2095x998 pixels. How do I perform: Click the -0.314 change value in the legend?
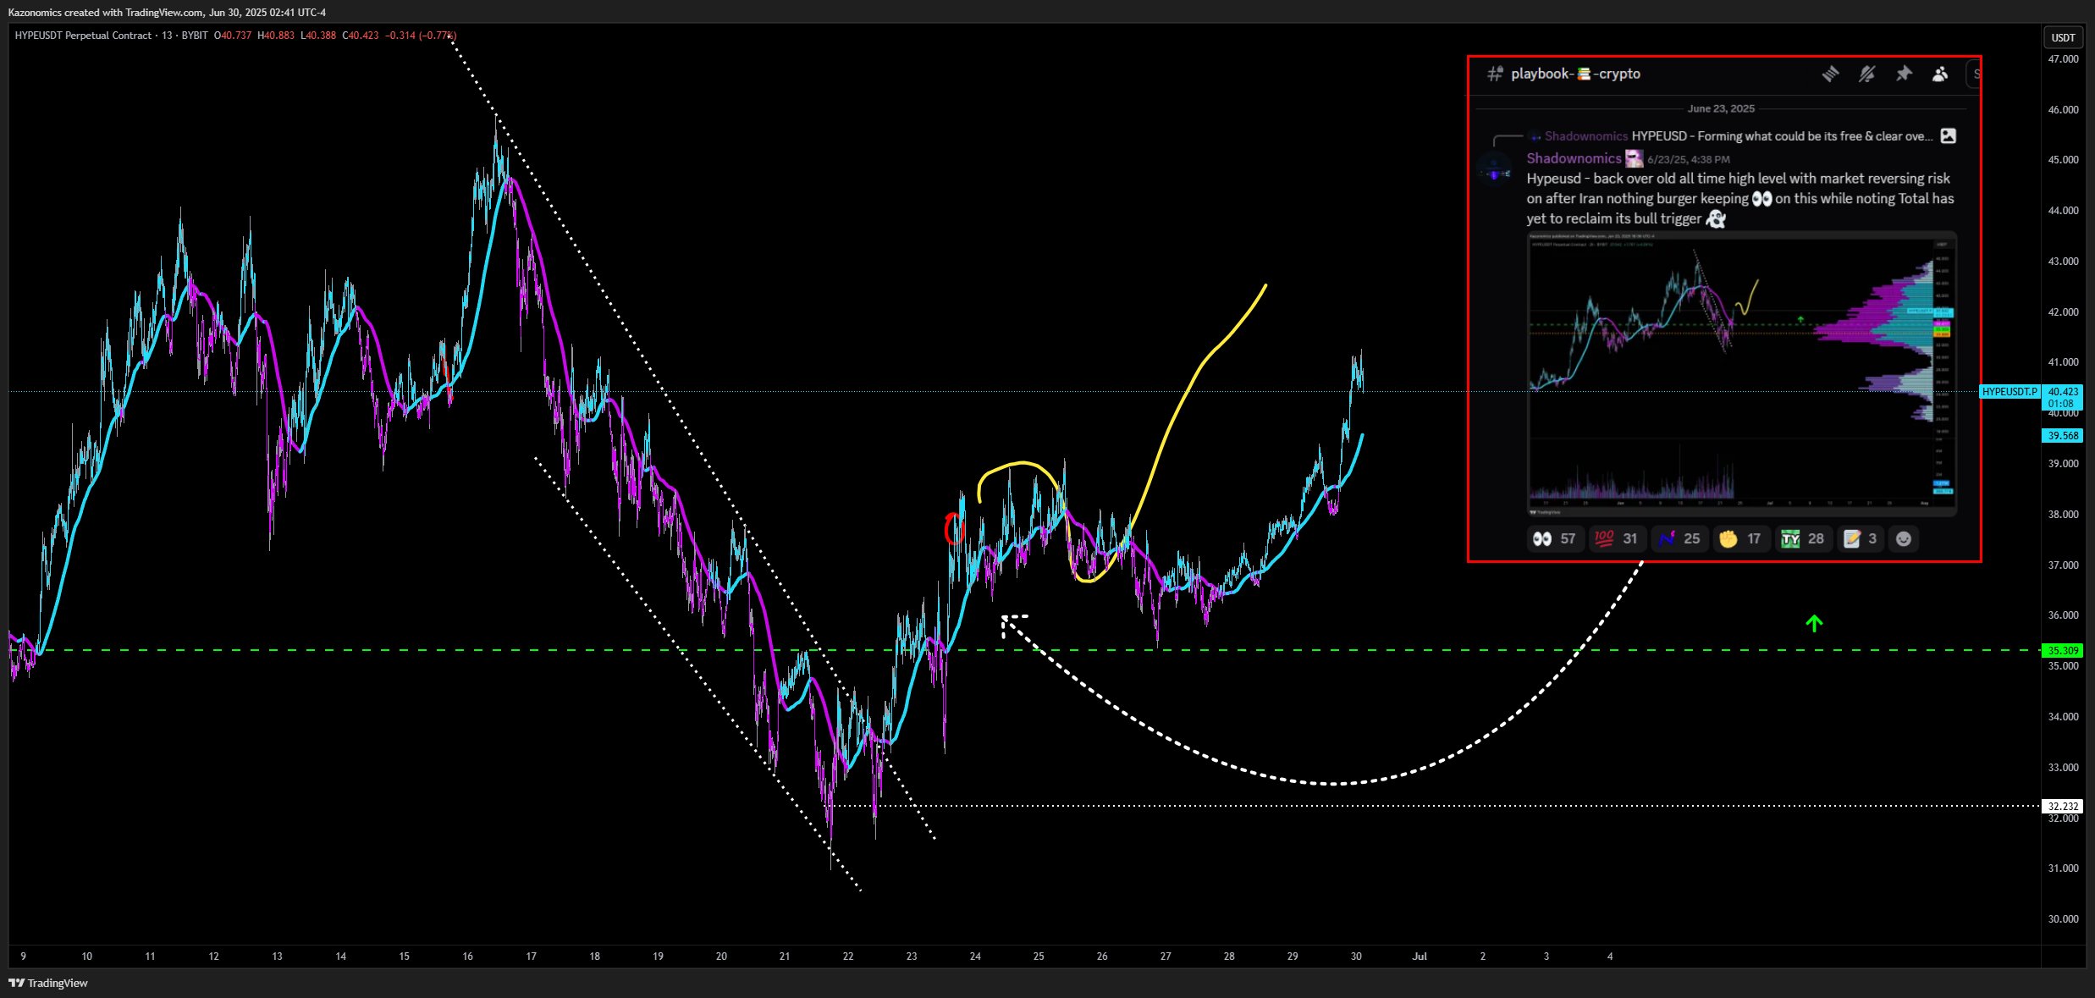point(400,36)
